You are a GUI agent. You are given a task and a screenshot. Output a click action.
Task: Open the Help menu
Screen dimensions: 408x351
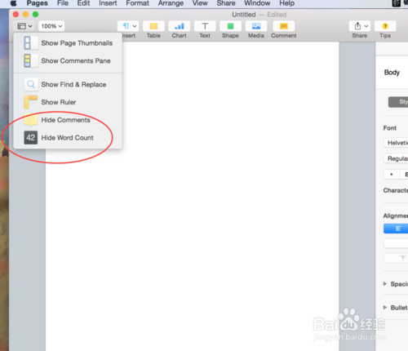(287, 3)
